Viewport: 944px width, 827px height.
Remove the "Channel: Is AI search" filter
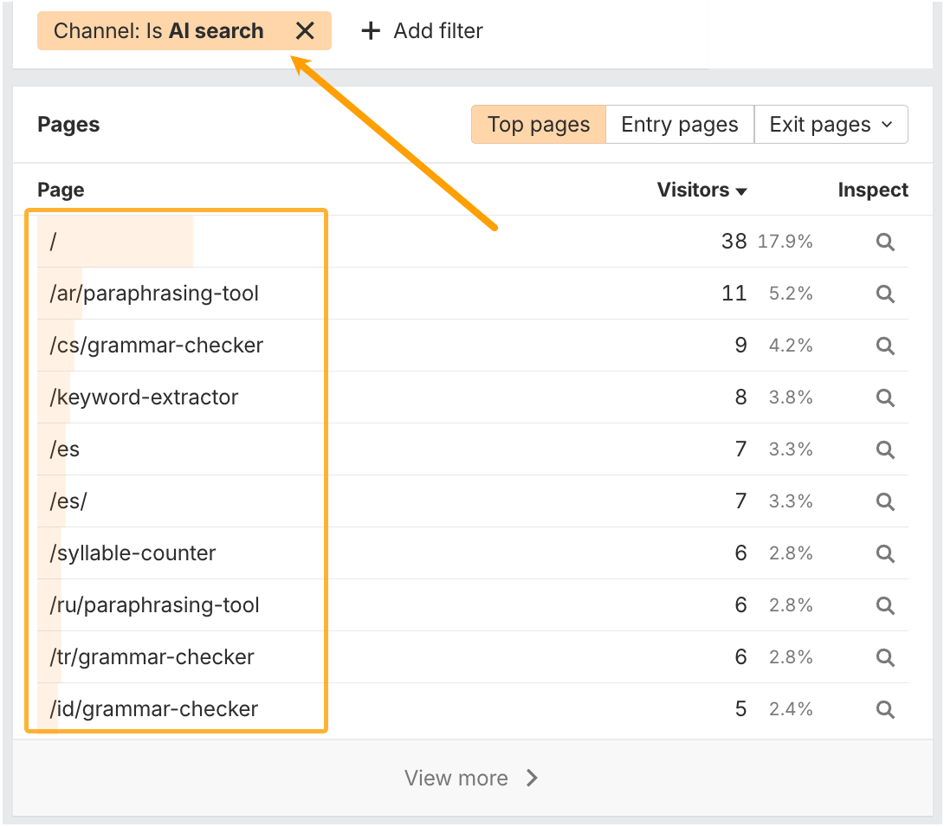pos(305,30)
